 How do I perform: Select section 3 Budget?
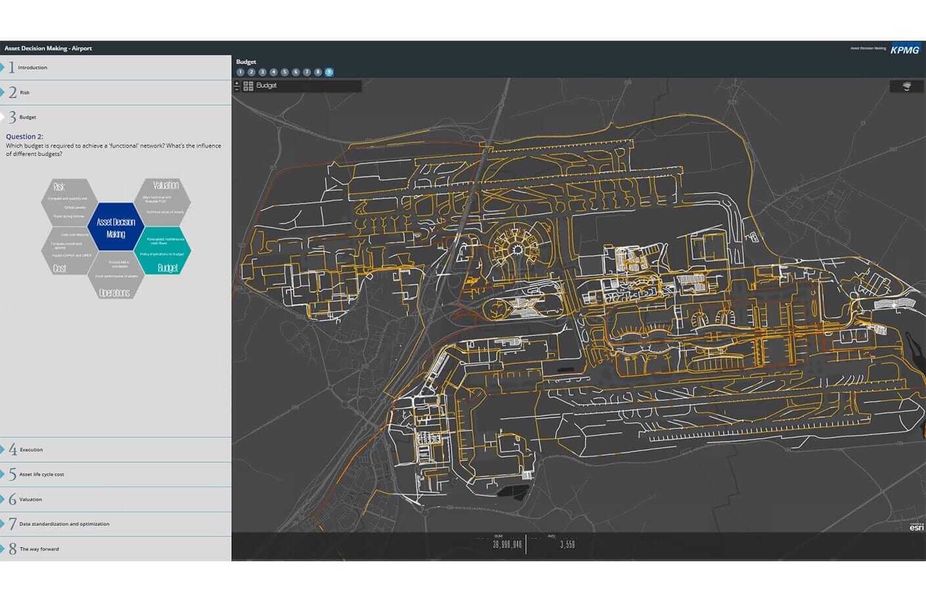click(116, 117)
